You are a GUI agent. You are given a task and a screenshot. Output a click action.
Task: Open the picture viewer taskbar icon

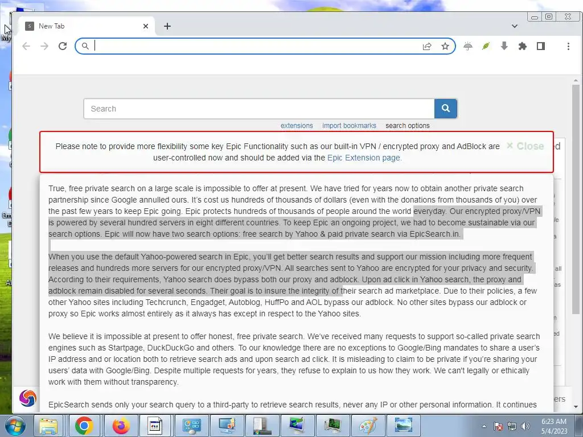click(x=404, y=426)
